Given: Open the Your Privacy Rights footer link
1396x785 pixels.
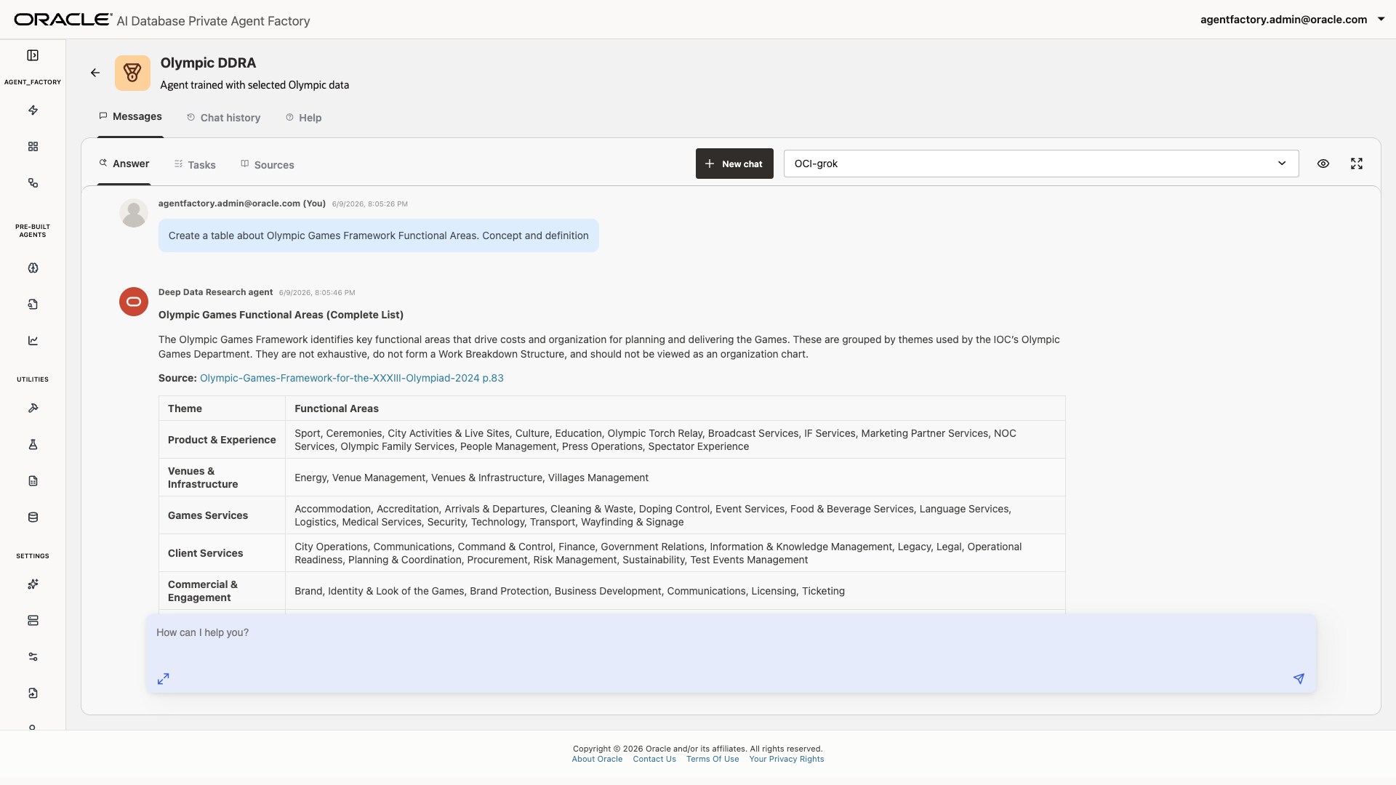Looking at the screenshot, I should (x=787, y=759).
